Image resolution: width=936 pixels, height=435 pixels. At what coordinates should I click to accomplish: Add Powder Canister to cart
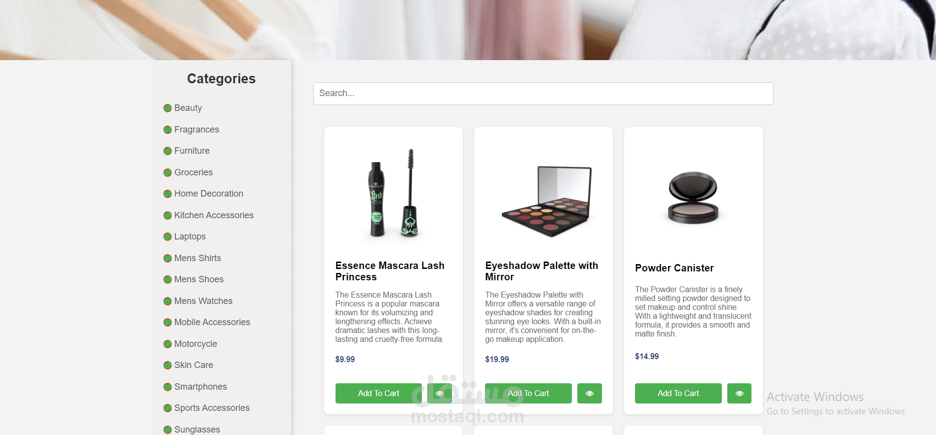[678, 393]
